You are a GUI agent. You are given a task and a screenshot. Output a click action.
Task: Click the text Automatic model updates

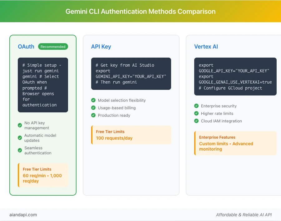pyautogui.click(x=40, y=138)
